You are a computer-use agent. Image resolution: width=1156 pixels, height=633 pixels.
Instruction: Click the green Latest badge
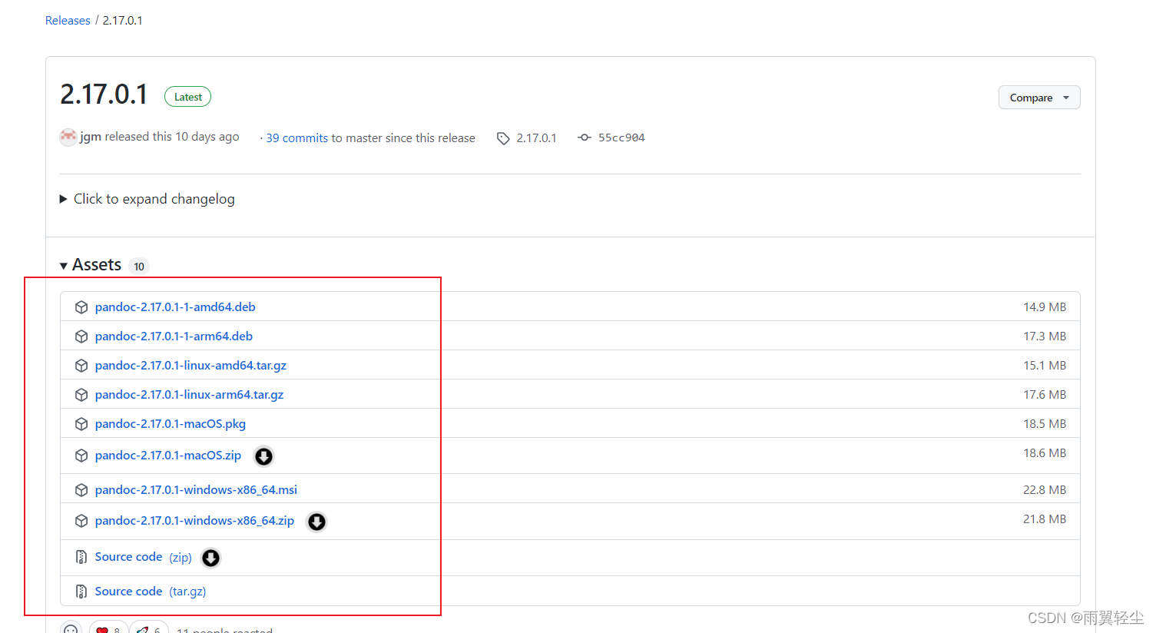pos(187,97)
